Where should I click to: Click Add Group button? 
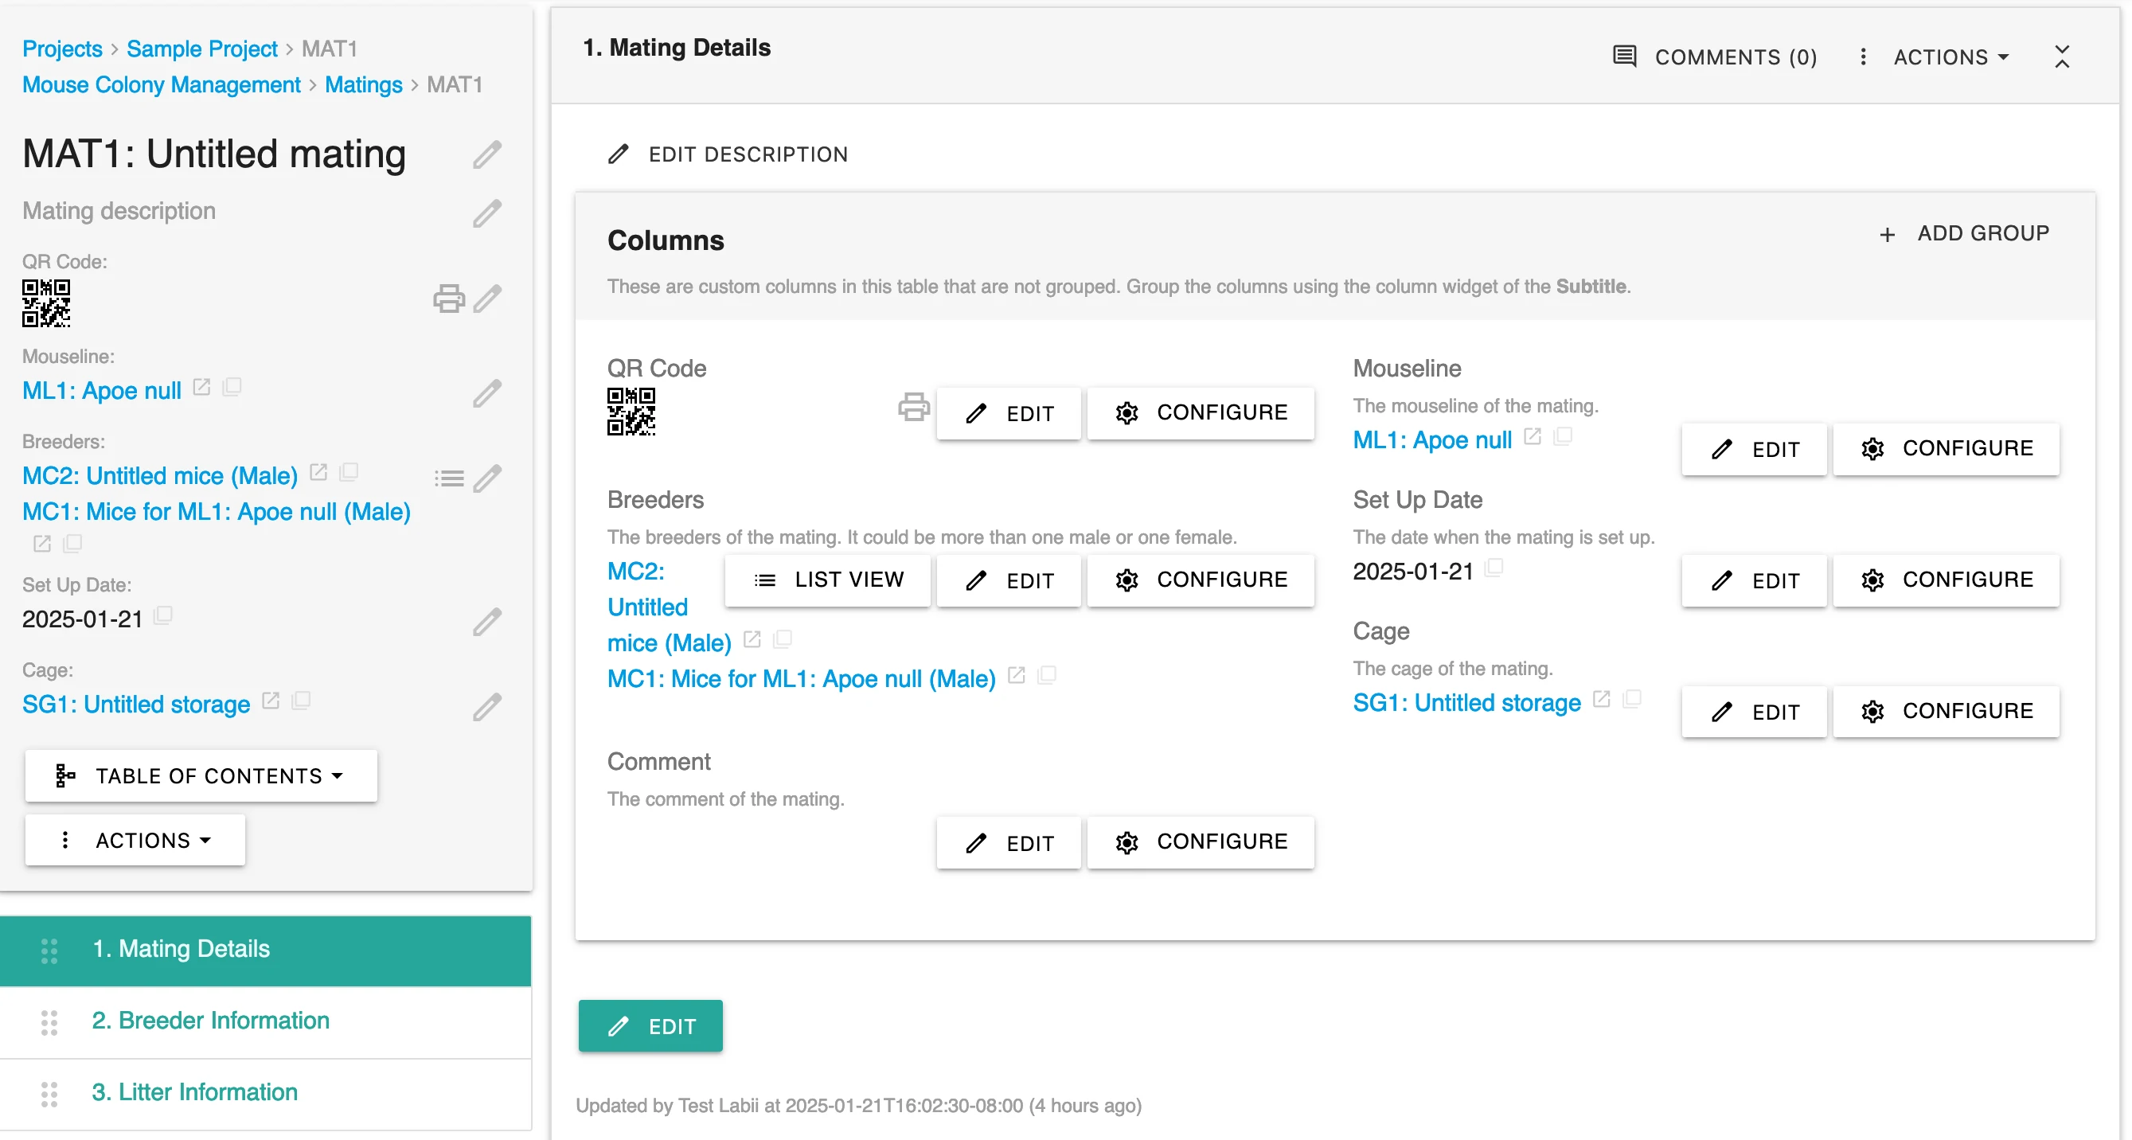coord(1965,234)
